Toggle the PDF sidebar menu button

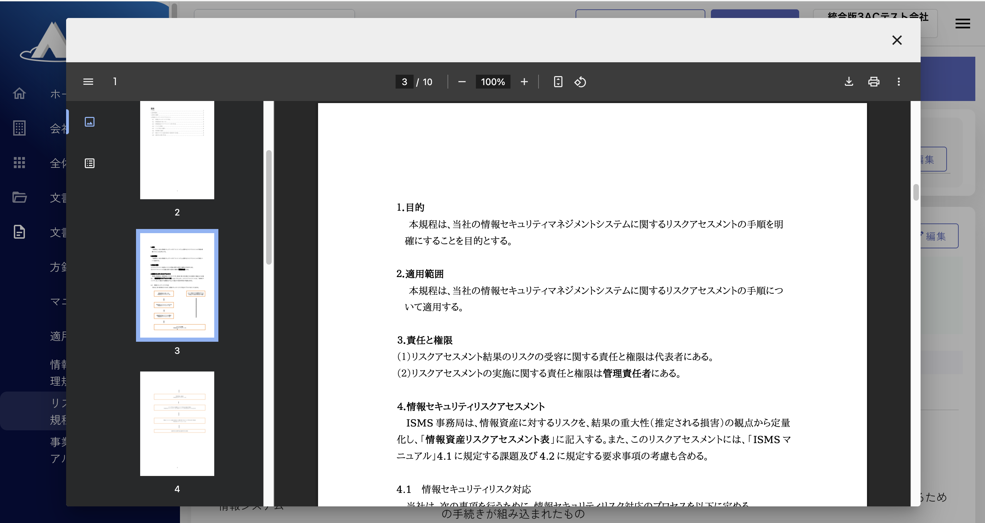pos(88,82)
